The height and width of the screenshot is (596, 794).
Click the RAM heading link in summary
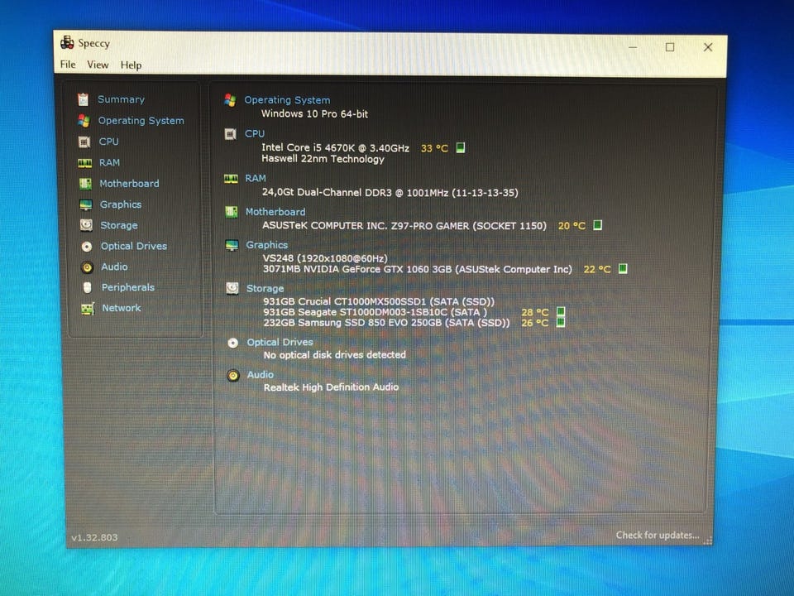pos(256,179)
